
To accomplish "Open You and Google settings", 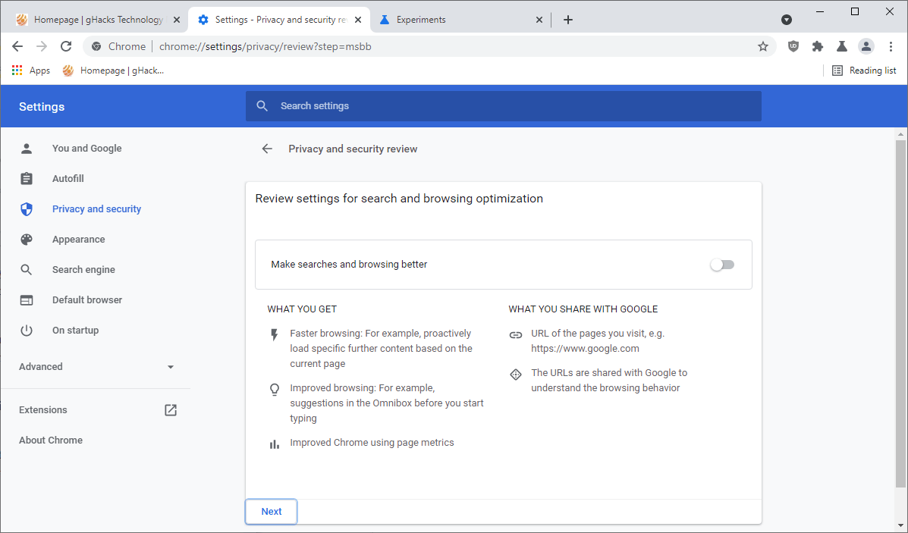I will click(x=87, y=148).
